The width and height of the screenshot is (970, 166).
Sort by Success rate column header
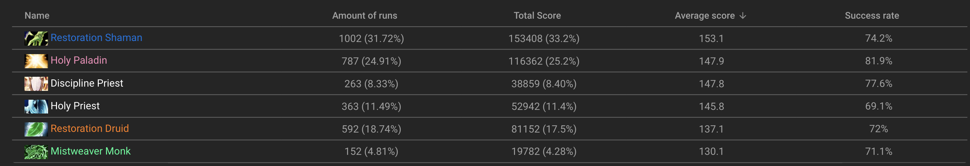(872, 16)
